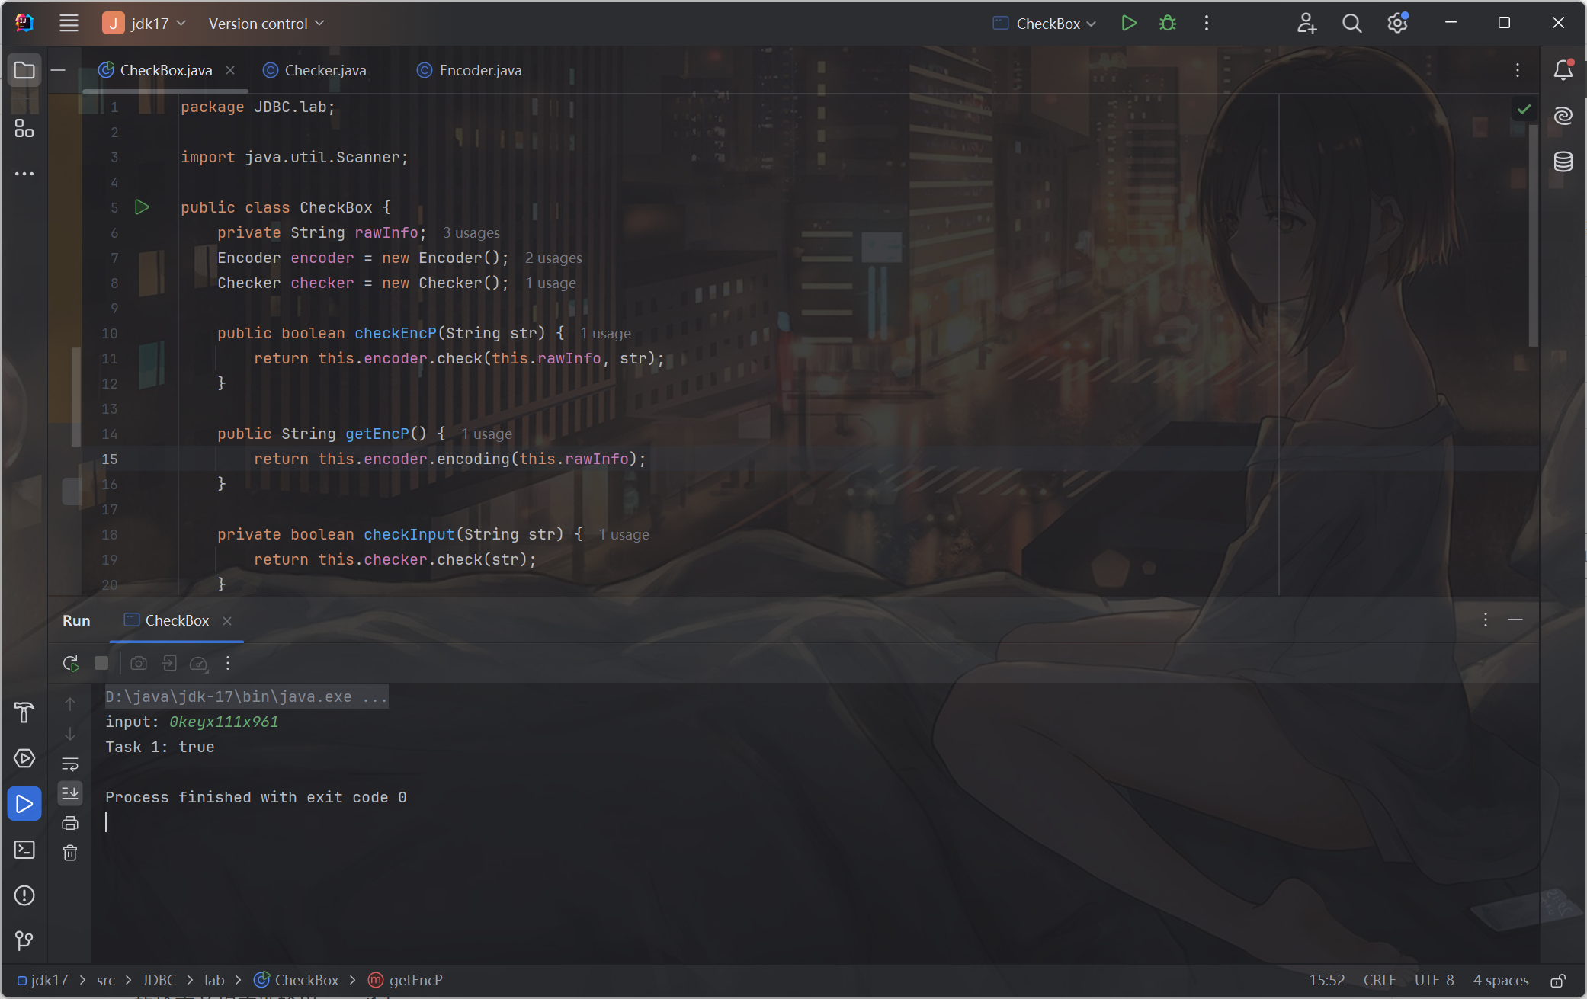1587x999 pixels.
Task: Click the UTF-8 encoding in the status bar
Action: [1434, 980]
